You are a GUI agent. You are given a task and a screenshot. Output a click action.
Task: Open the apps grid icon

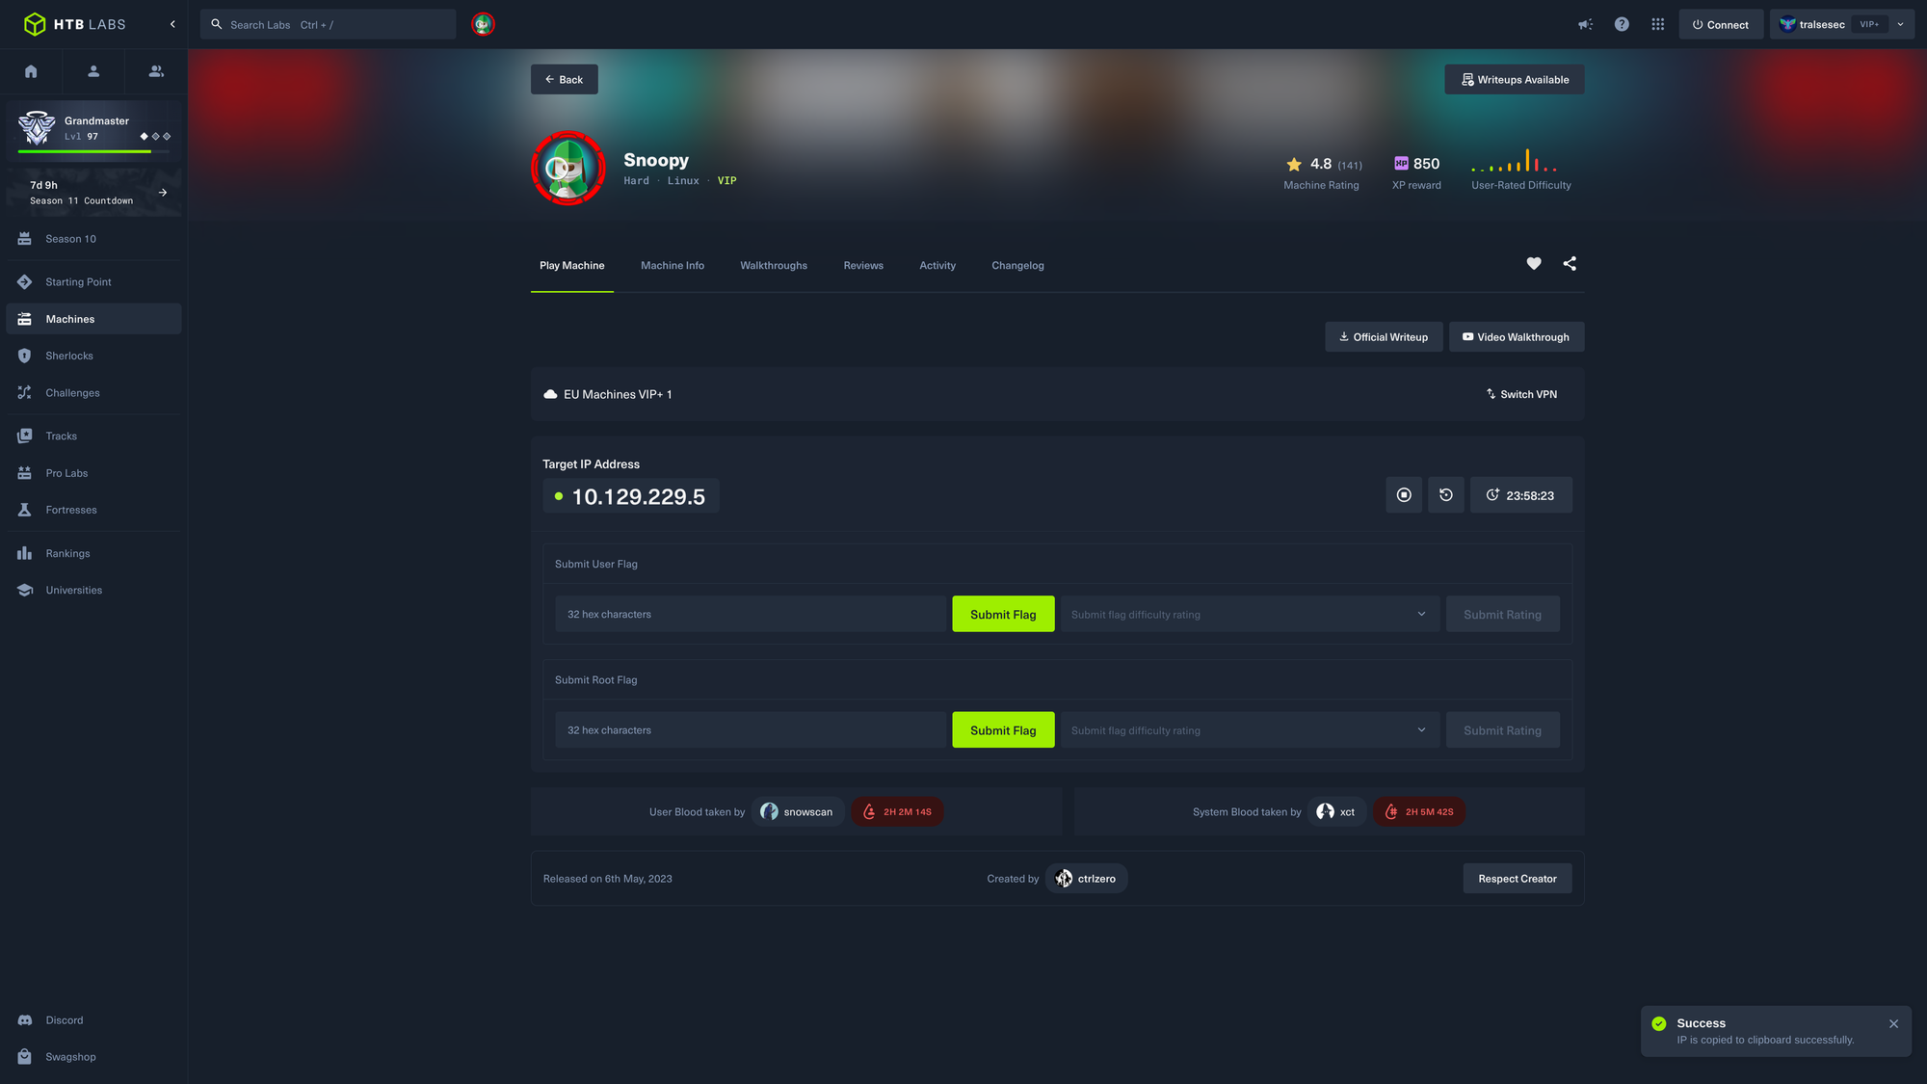click(x=1657, y=24)
